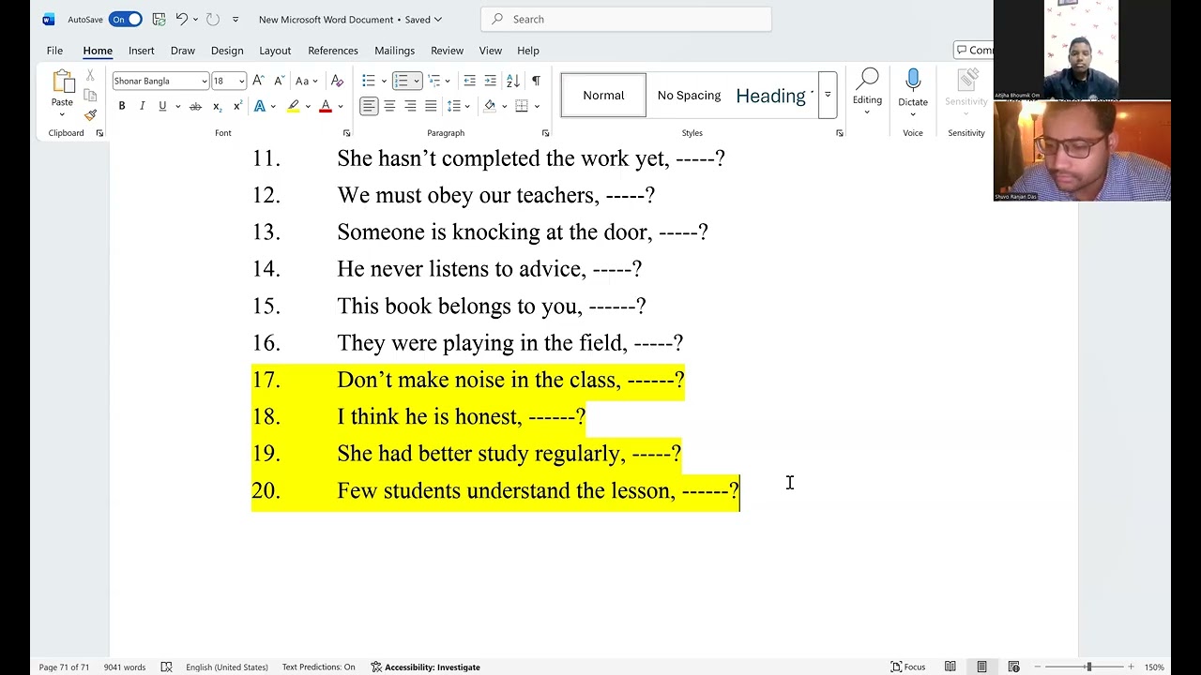Open the Design tab
The width and height of the screenshot is (1201, 675).
pyautogui.click(x=227, y=51)
